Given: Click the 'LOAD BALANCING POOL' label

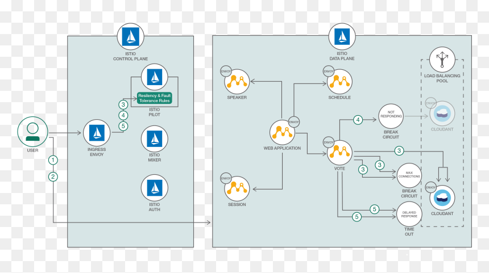Looking at the screenshot, I should pyautogui.click(x=442, y=78).
